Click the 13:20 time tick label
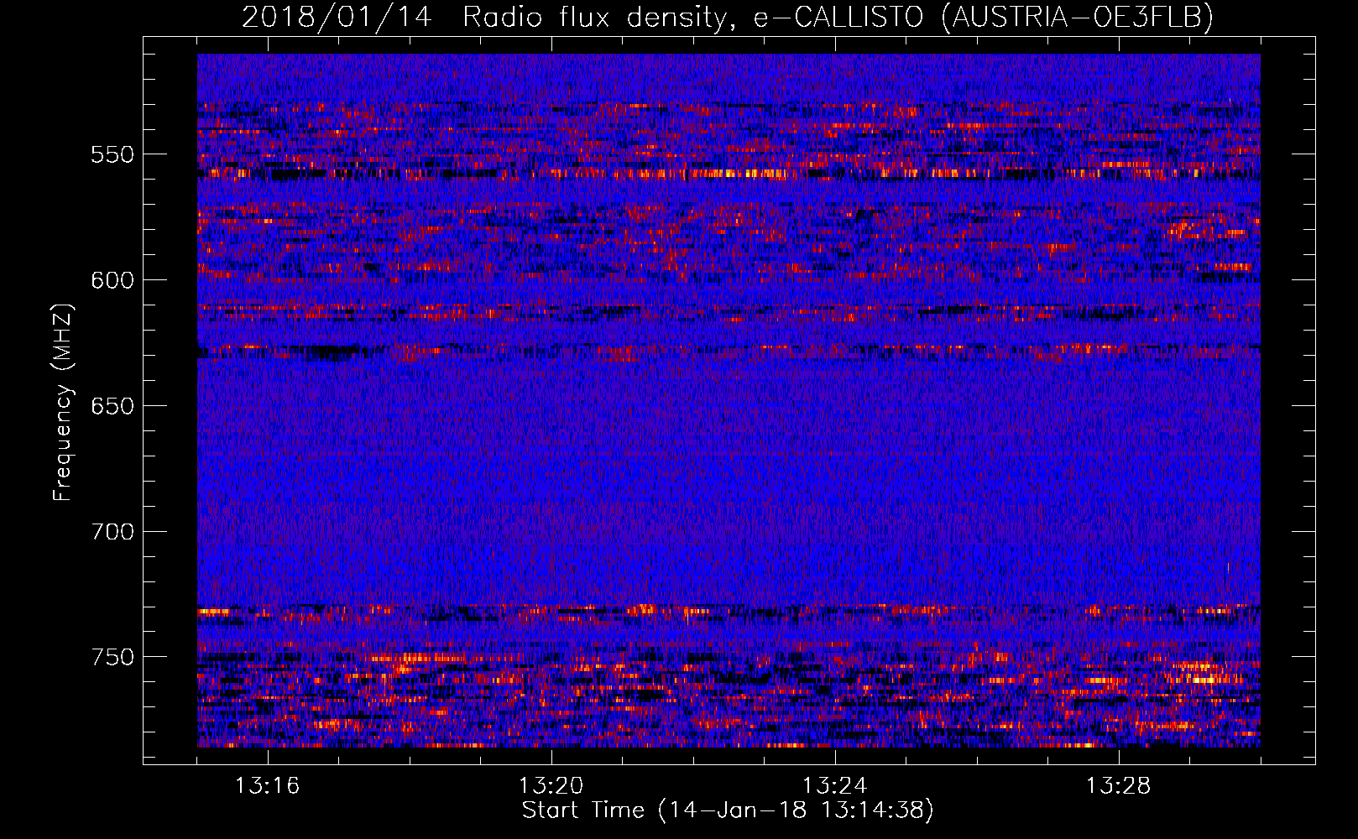This screenshot has height=839, width=1358. click(551, 786)
